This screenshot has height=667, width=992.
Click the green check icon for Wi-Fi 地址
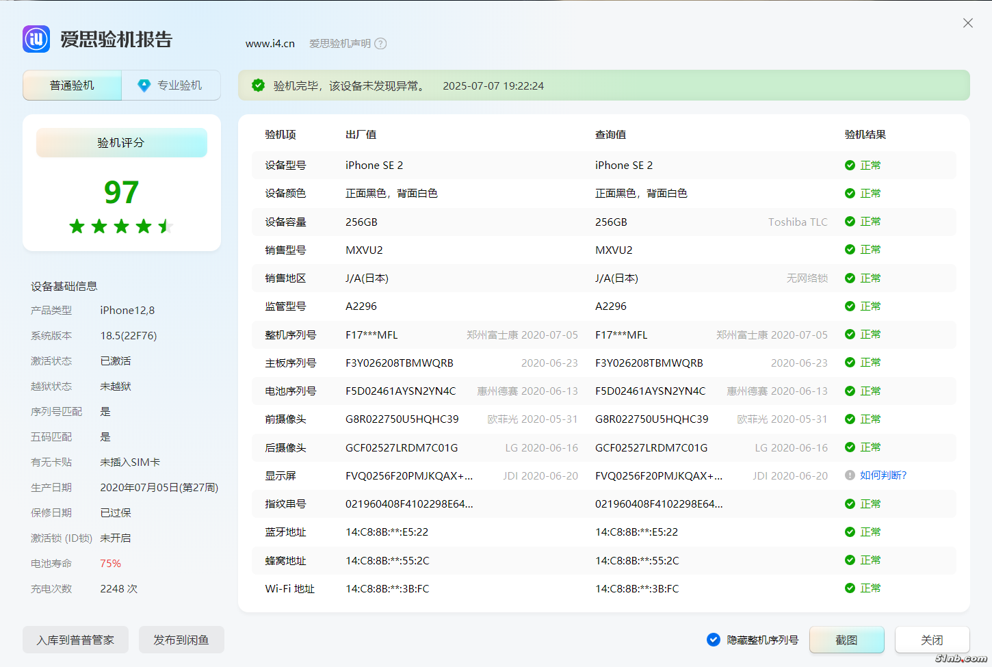pyautogui.click(x=850, y=588)
